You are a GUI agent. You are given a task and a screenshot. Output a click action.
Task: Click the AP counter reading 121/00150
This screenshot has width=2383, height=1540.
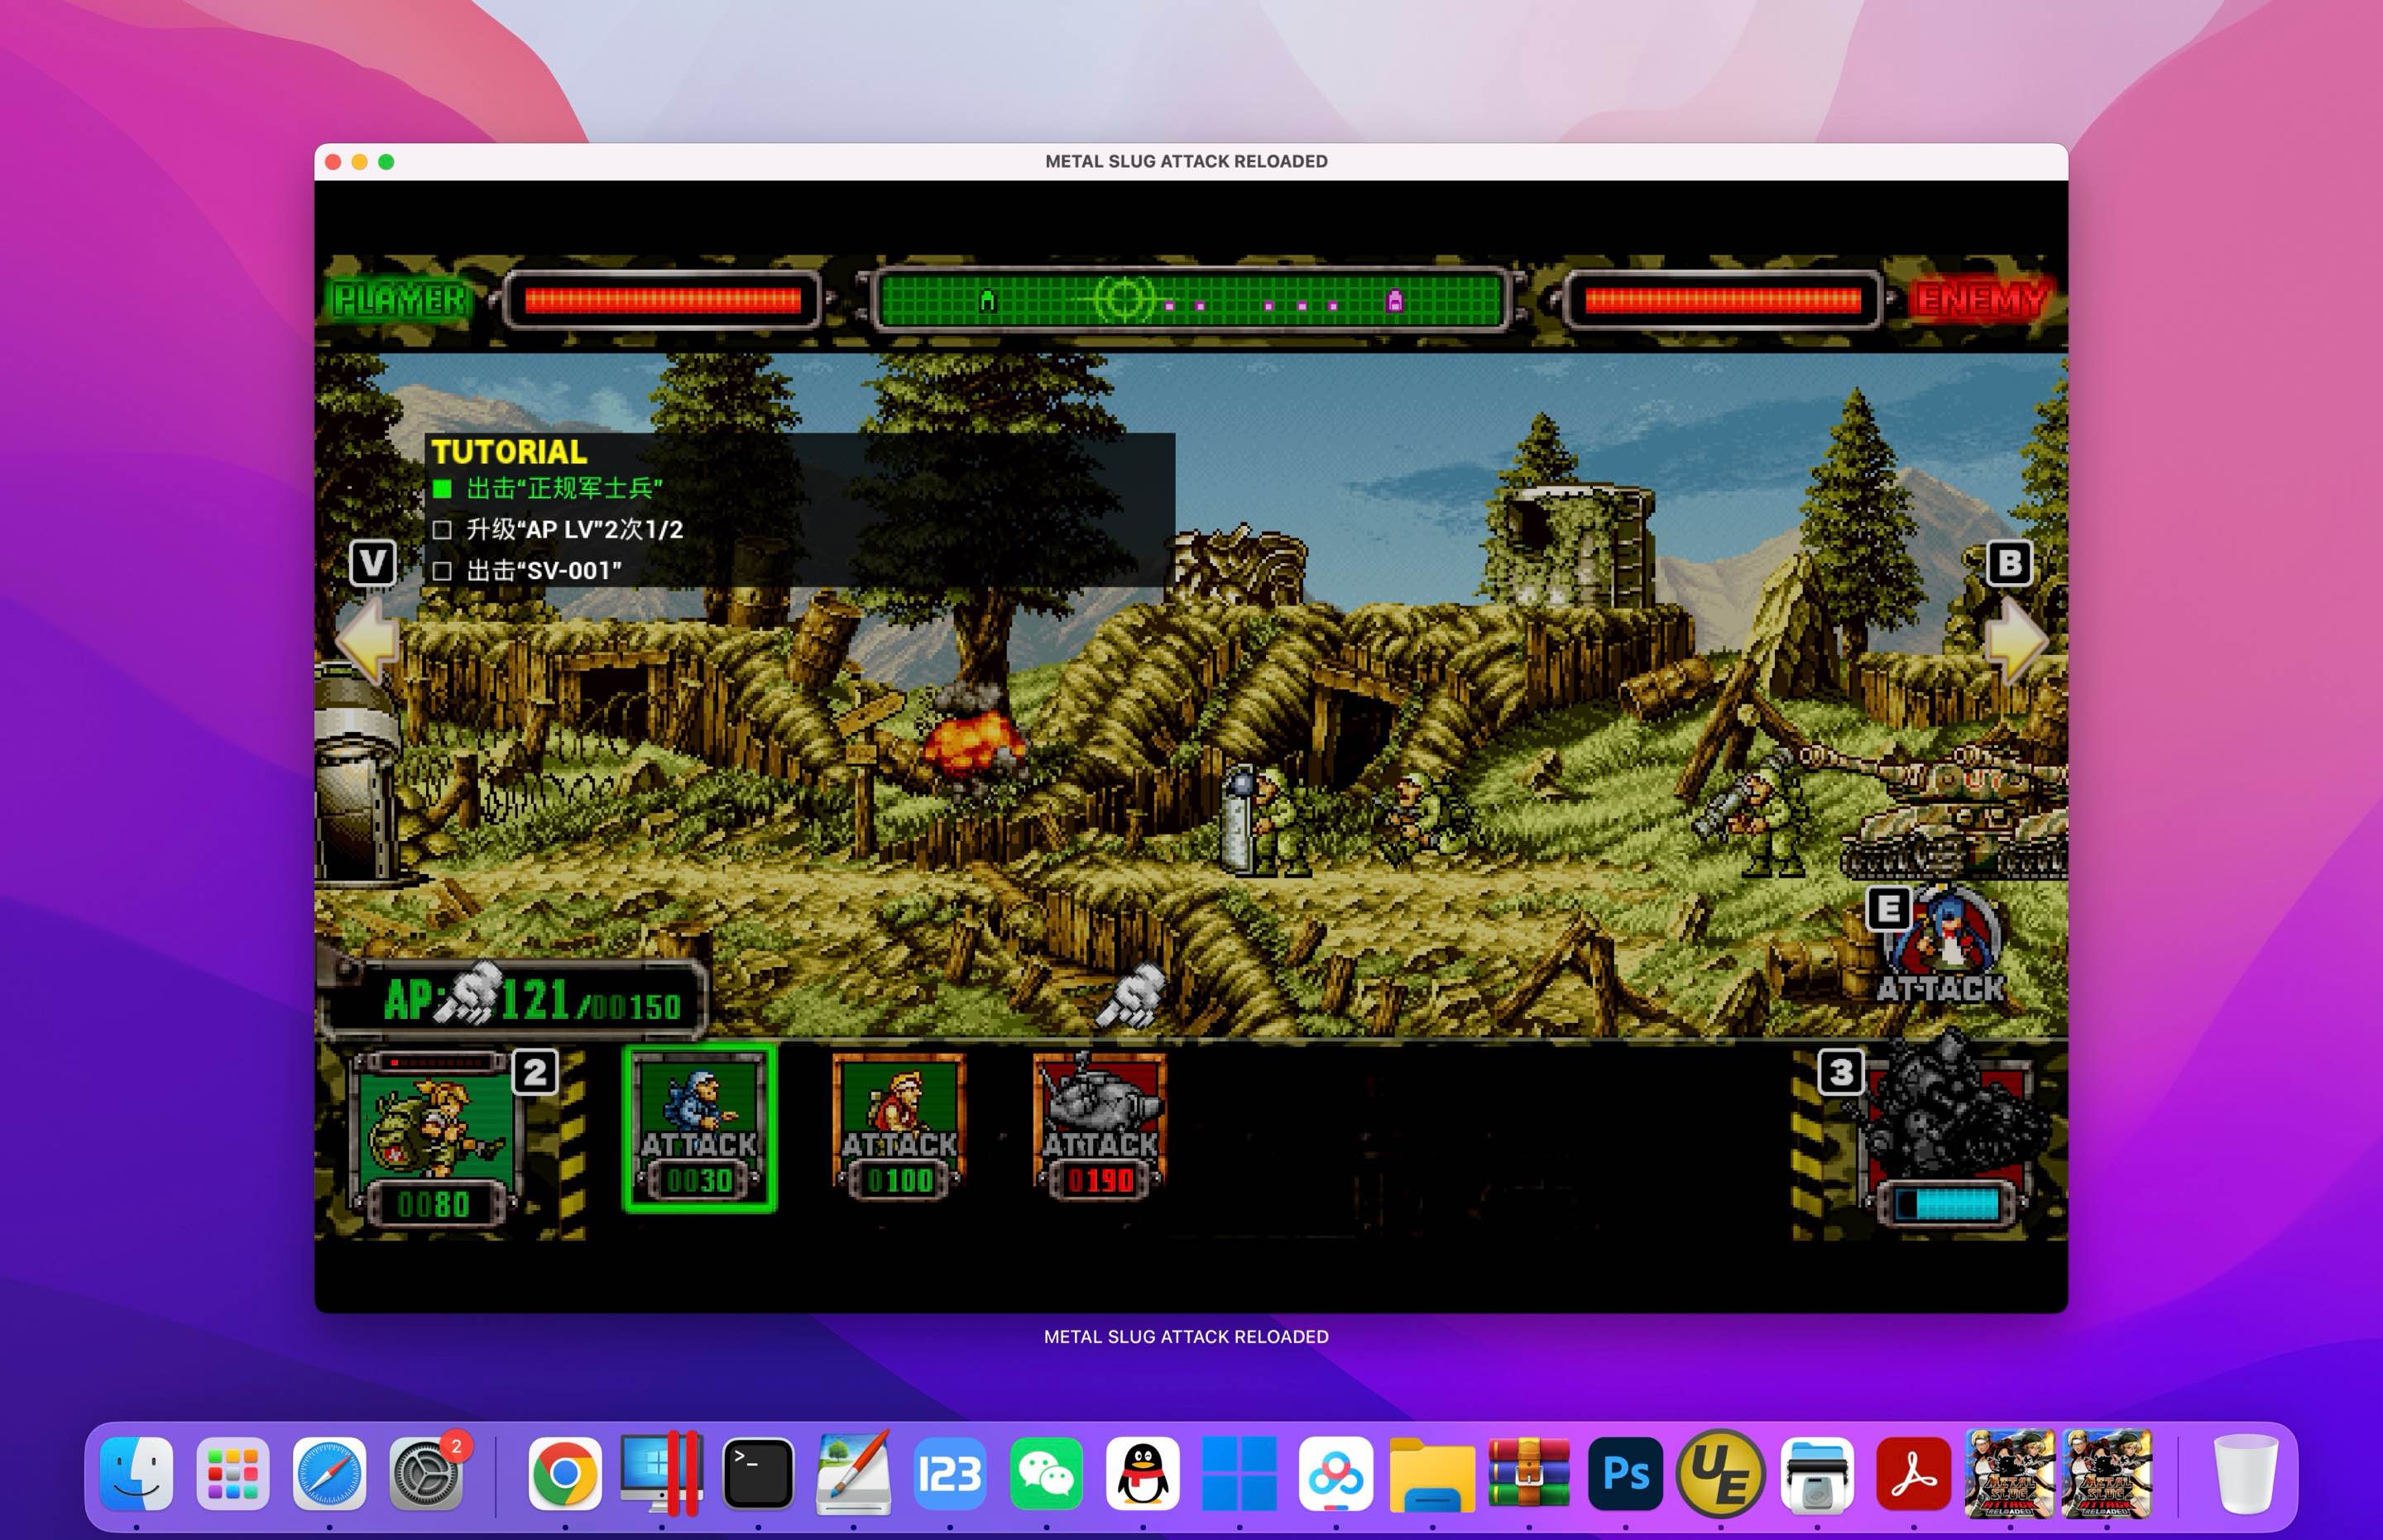(515, 999)
